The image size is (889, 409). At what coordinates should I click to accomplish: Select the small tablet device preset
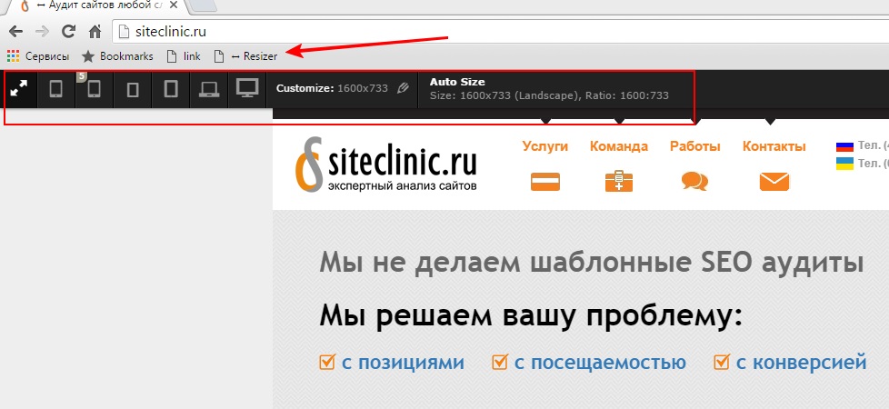pos(133,89)
